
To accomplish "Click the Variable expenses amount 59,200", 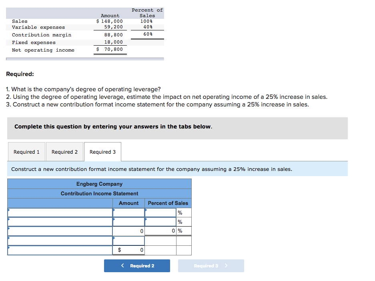I will [x=113, y=27].
